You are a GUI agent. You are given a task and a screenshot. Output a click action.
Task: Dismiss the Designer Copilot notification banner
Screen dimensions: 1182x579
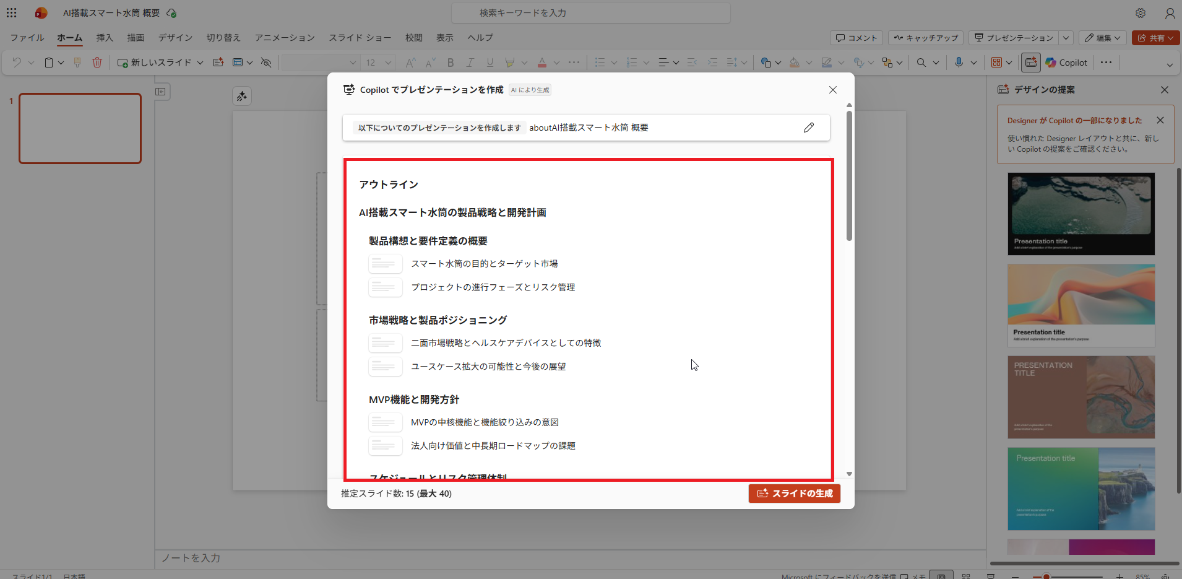point(1160,120)
